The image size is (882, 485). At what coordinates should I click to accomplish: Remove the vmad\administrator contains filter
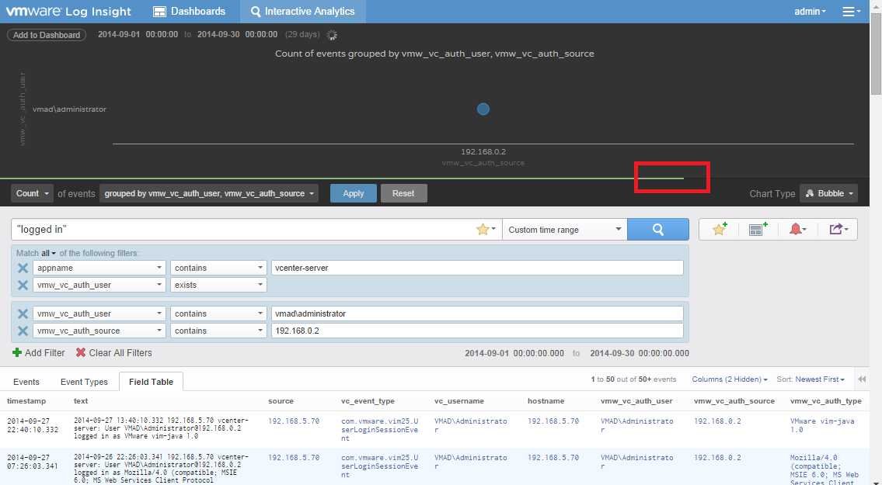23,314
